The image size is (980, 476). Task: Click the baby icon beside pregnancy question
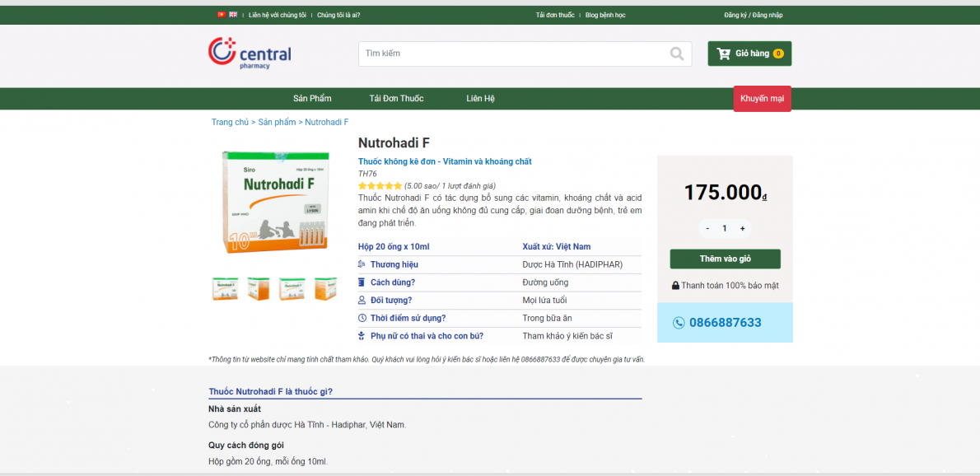click(x=361, y=335)
